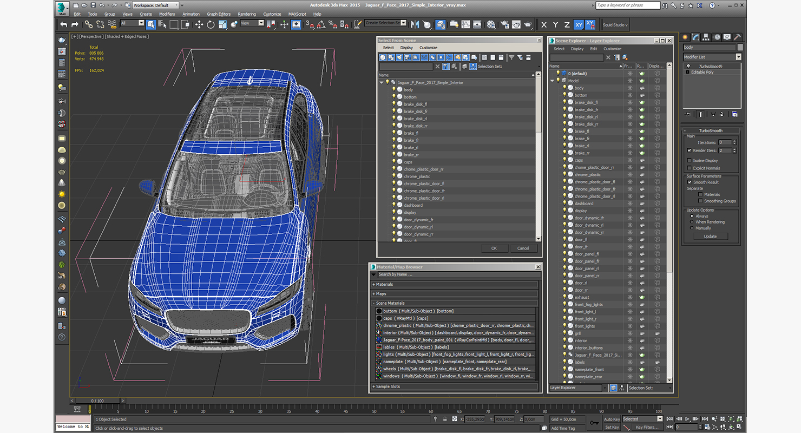Viewport: 801px width, 433px height.
Task: Select the When Rendering radio option
Action: (x=692, y=222)
